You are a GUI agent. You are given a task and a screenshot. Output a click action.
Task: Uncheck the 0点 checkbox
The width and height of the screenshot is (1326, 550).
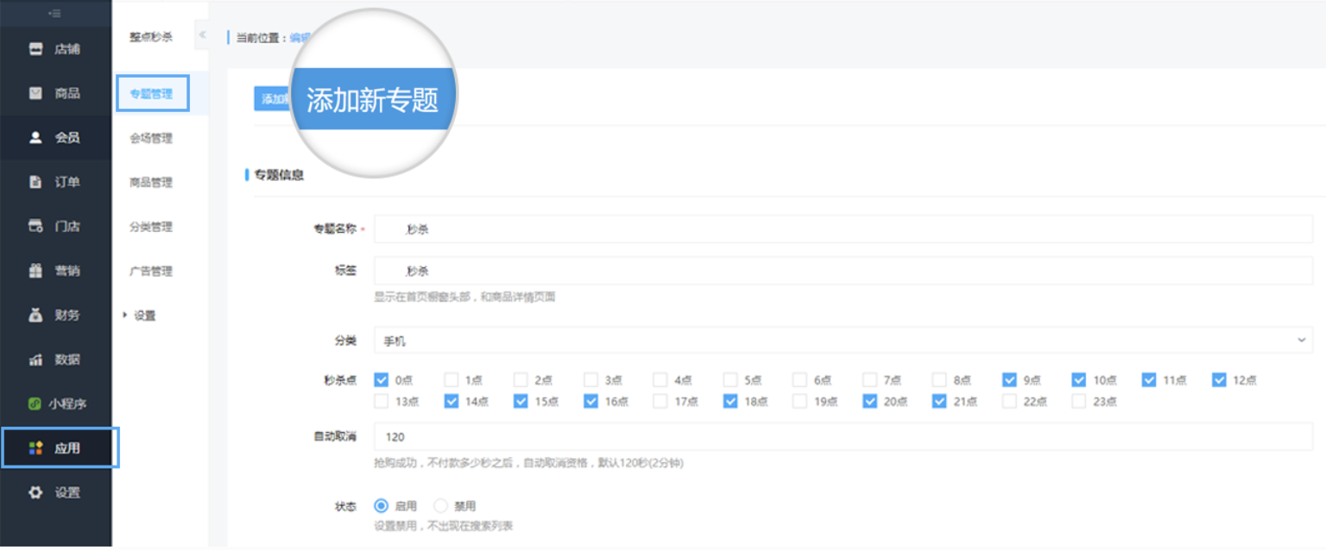point(382,379)
